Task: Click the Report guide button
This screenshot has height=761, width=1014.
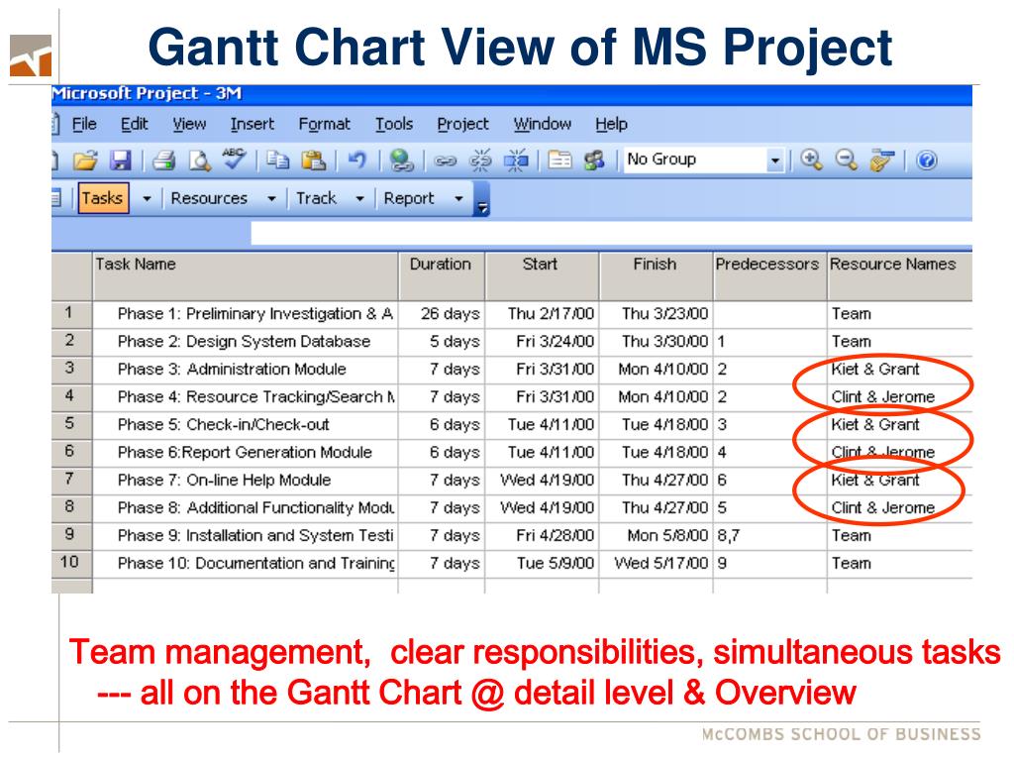Action: tap(409, 198)
